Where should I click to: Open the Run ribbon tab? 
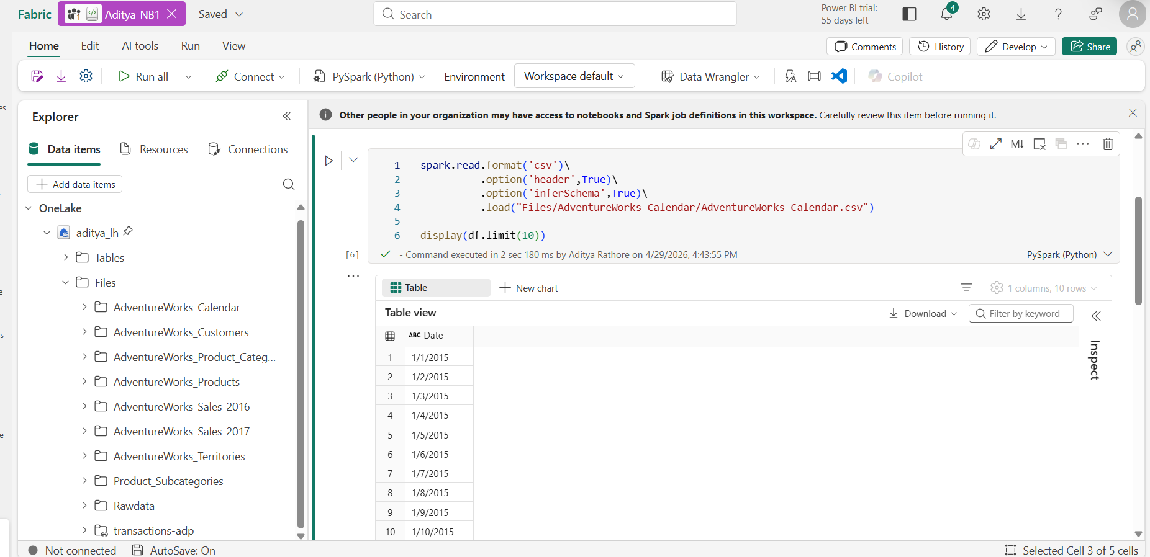click(x=191, y=46)
